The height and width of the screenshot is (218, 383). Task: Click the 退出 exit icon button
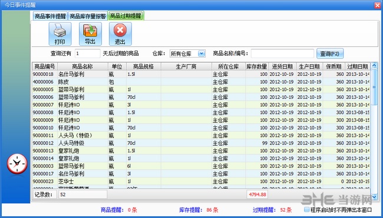[120, 34]
